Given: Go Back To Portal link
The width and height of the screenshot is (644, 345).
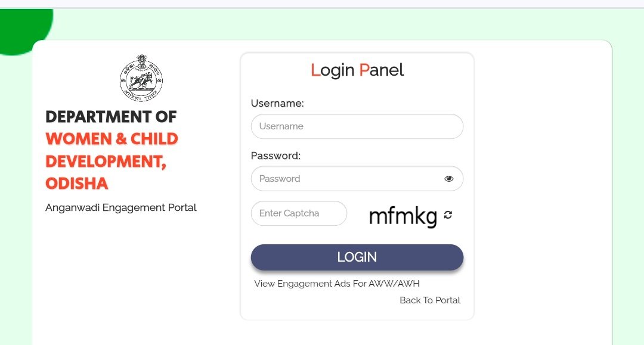Looking at the screenshot, I should (430, 300).
